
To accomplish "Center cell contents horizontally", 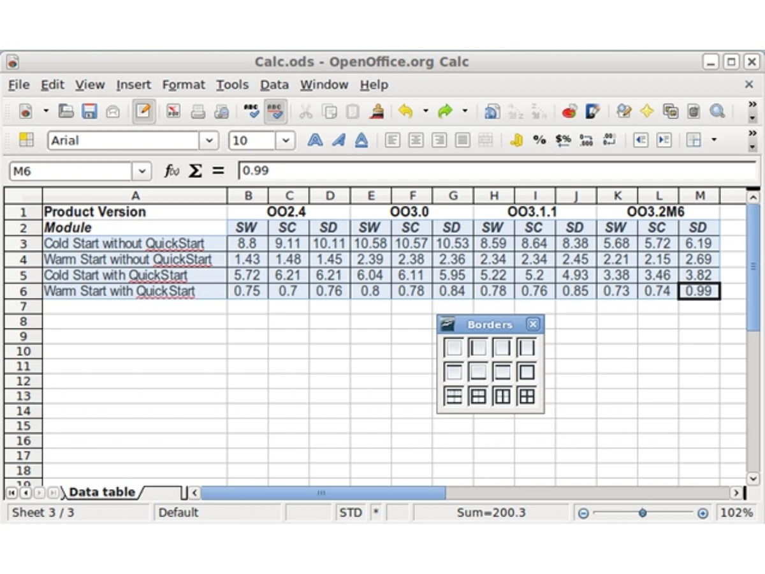I will tap(416, 140).
